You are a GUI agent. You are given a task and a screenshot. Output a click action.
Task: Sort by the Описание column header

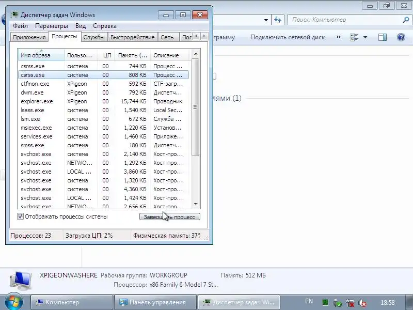click(x=170, y=55)
